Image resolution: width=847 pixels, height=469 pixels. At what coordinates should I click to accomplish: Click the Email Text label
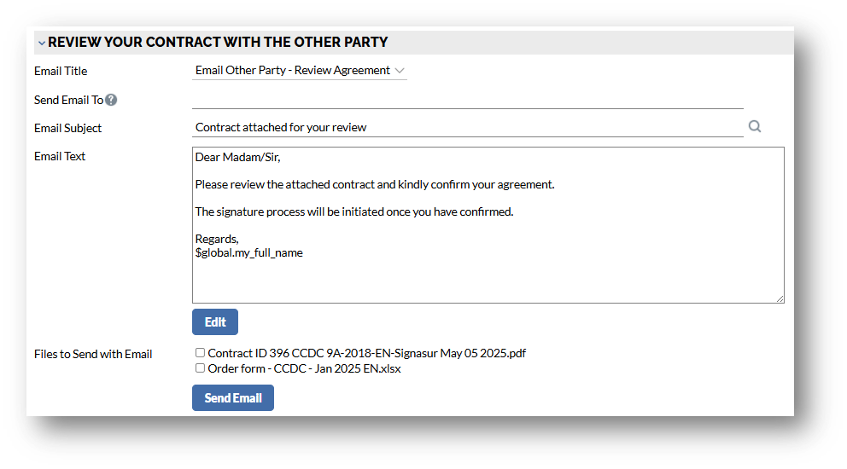60,156
